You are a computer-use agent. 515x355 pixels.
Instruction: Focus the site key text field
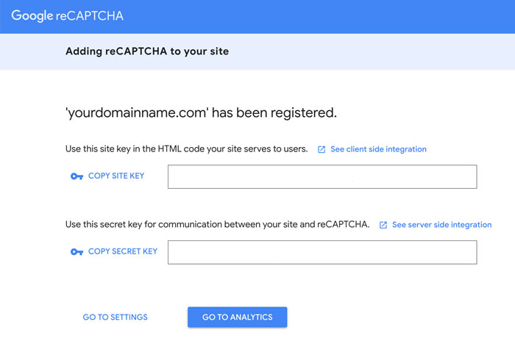pyautogui.click(x=322, y=177)
